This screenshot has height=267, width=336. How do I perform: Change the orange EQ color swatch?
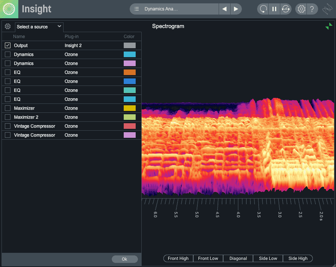[x=130, y=72]
